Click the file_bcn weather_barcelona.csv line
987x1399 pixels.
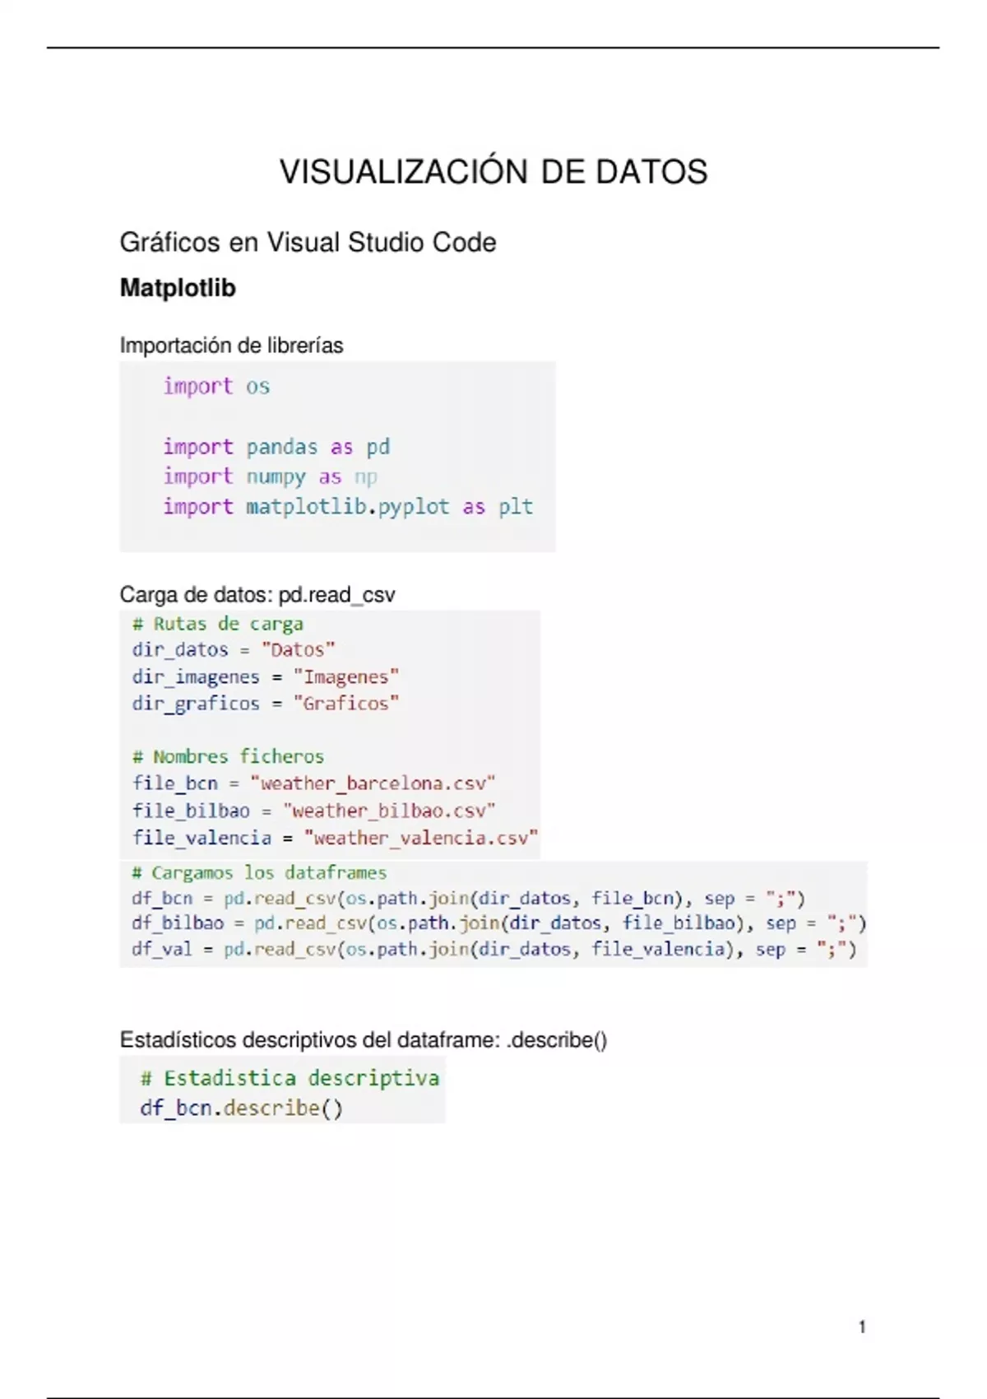tap(313, 783)
